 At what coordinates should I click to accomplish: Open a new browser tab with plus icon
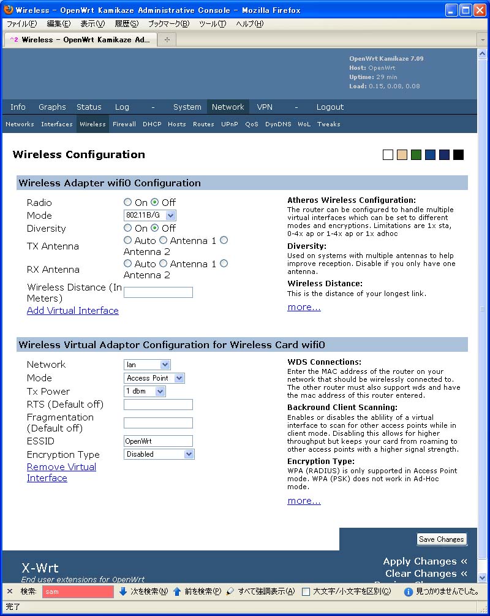tap(167, 39)
